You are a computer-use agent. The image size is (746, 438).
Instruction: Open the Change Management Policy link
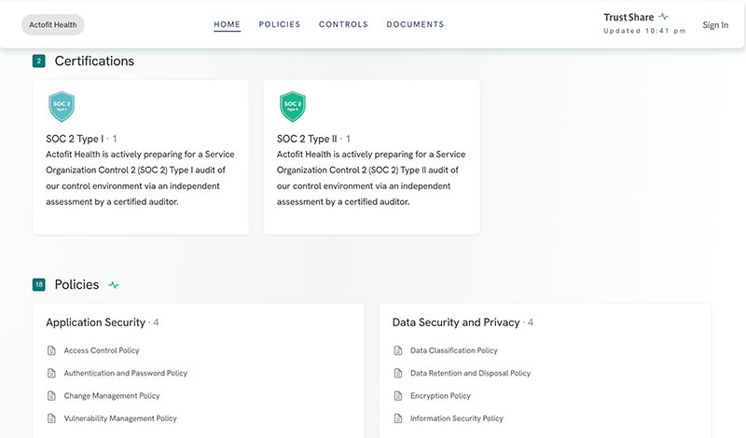tap(112, 396)
